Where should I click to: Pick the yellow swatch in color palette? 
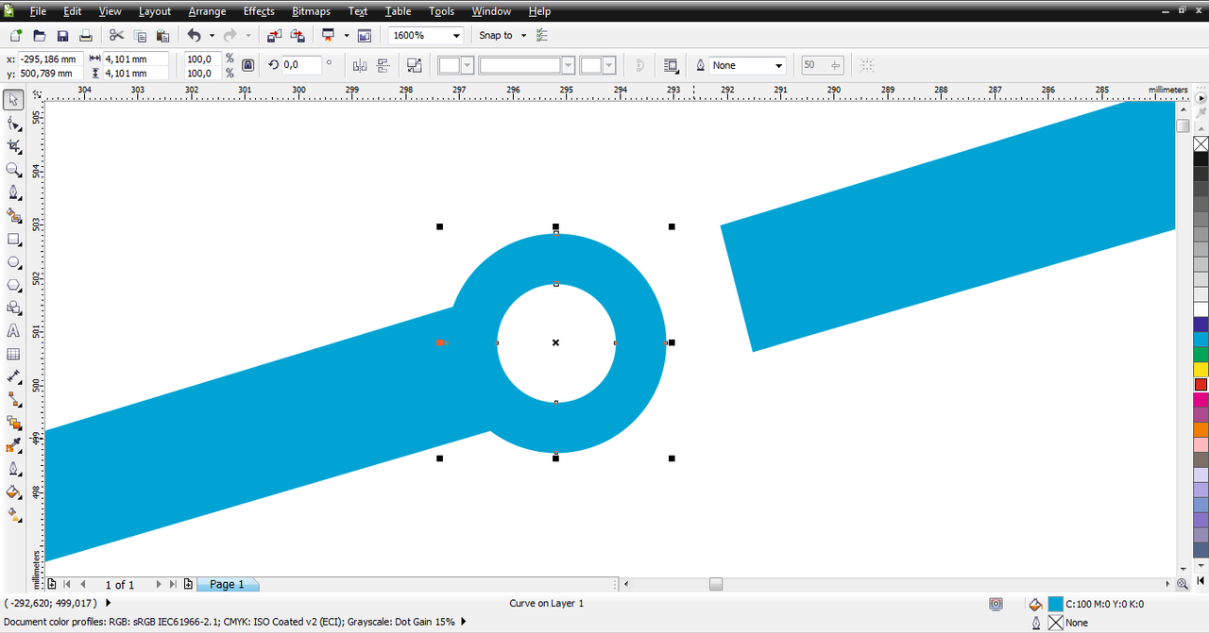(x=1200, y=369)
